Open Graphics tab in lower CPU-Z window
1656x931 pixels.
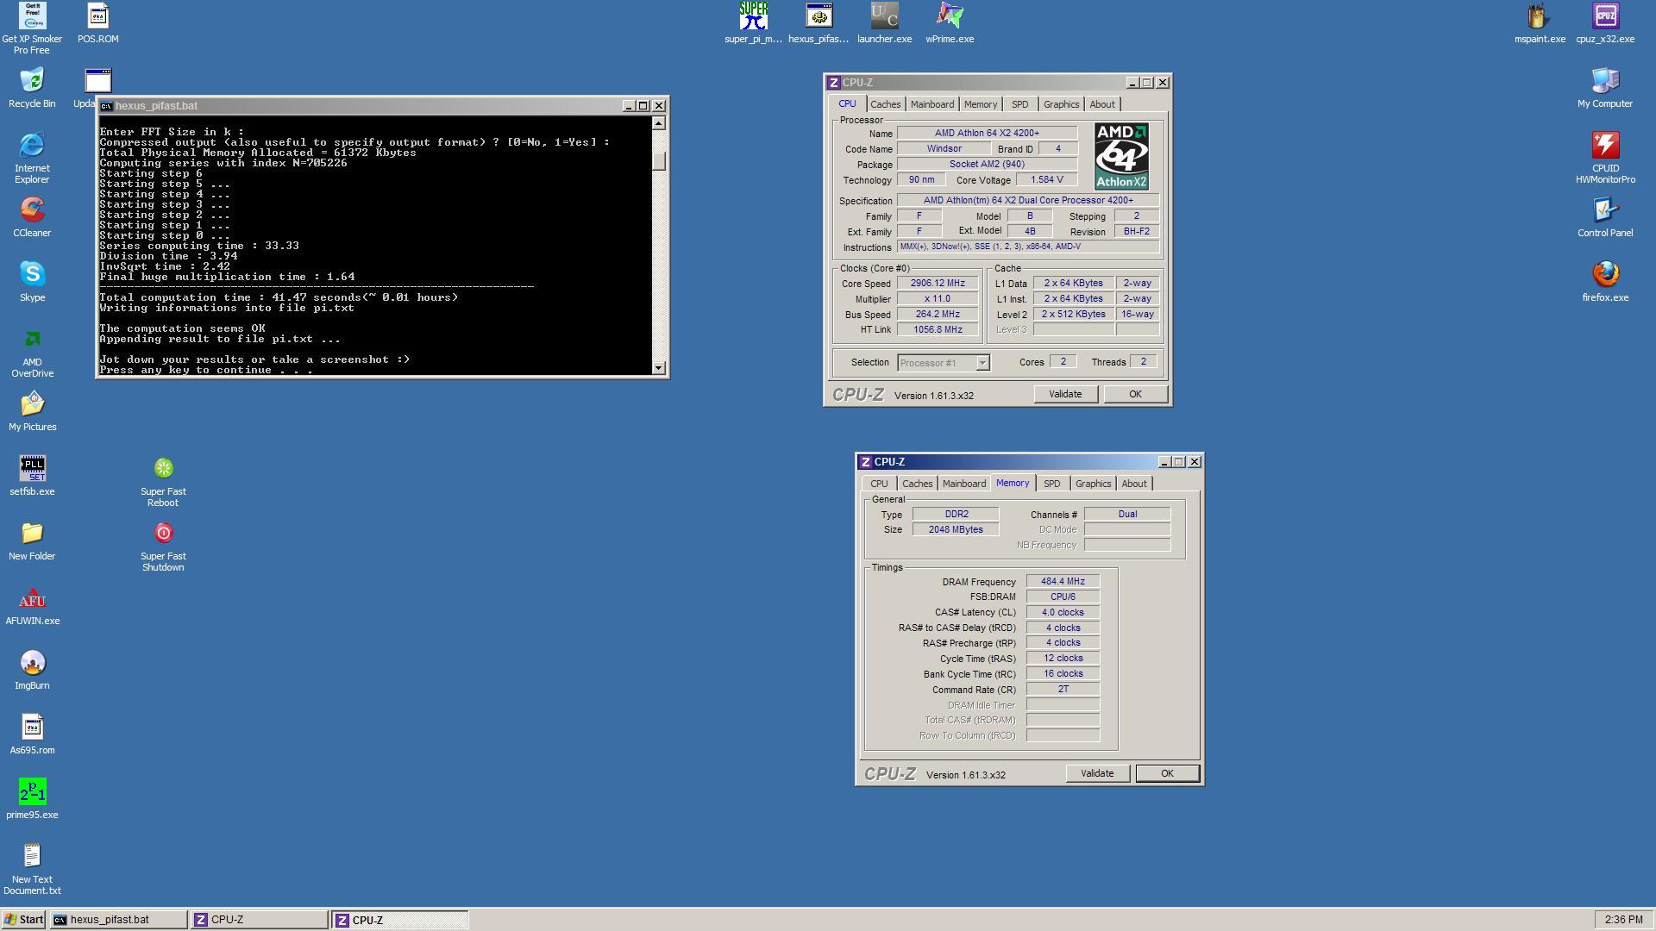(x=1093, y=484)
